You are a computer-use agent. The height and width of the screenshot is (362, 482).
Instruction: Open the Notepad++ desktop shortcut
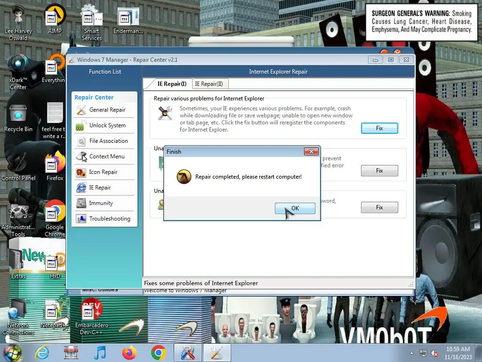(x=55, y=314)
